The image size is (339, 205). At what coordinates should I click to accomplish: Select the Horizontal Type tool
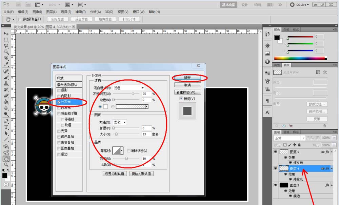(x=6, y=127)
